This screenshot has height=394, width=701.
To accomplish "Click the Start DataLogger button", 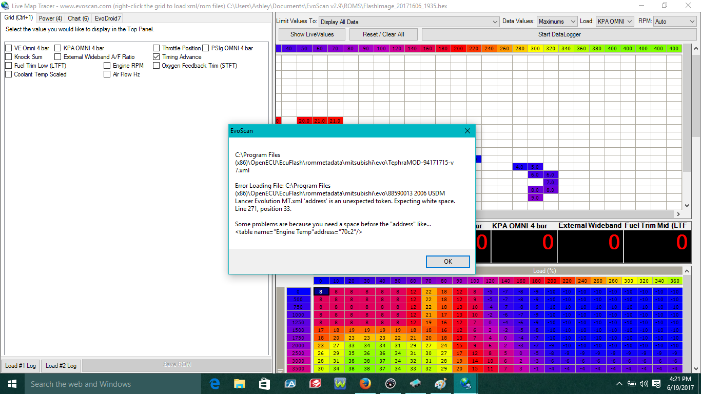I will point(552,34).
